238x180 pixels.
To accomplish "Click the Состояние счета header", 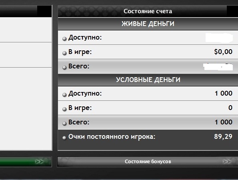I will [x=148, y=11].
